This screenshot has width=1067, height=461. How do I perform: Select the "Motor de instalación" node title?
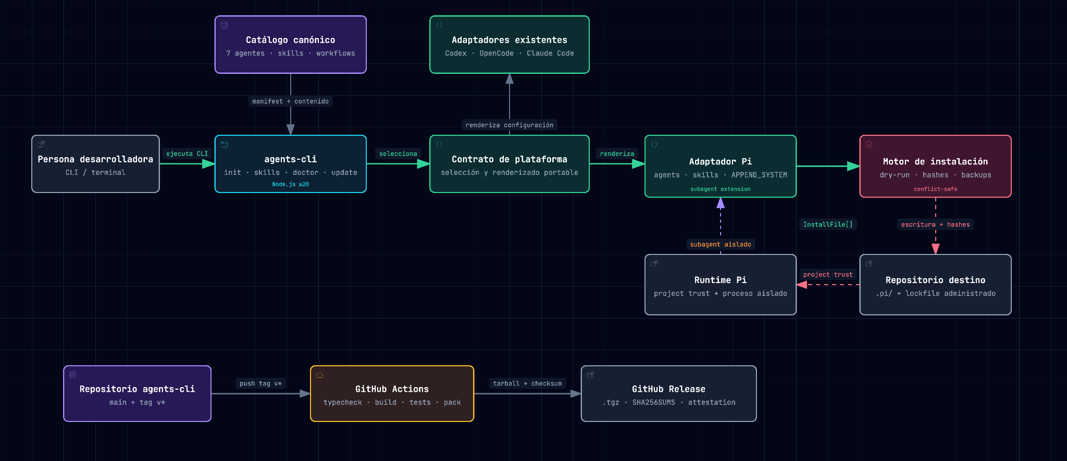(x=936, y=162)
